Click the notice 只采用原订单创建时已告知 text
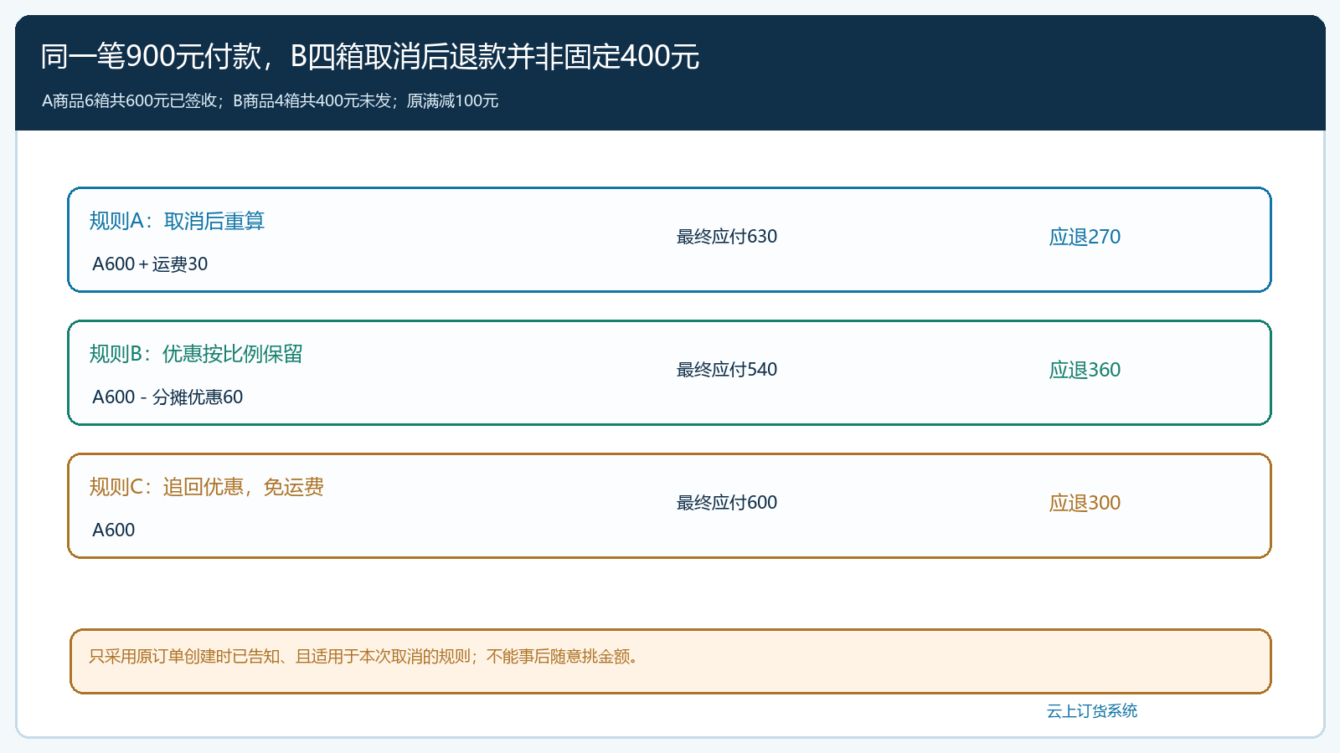Screen dimensions: 1340x753 coord(366,657)
